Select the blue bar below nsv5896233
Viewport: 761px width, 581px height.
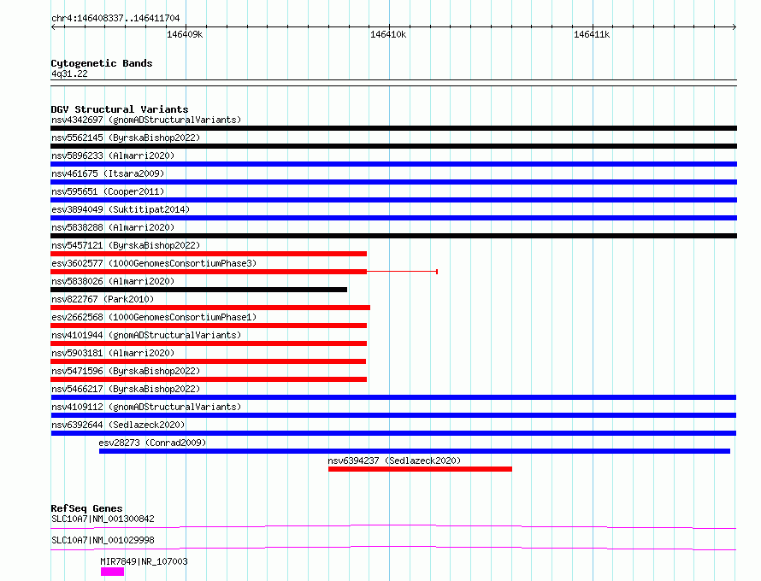(x=393, y=164)
